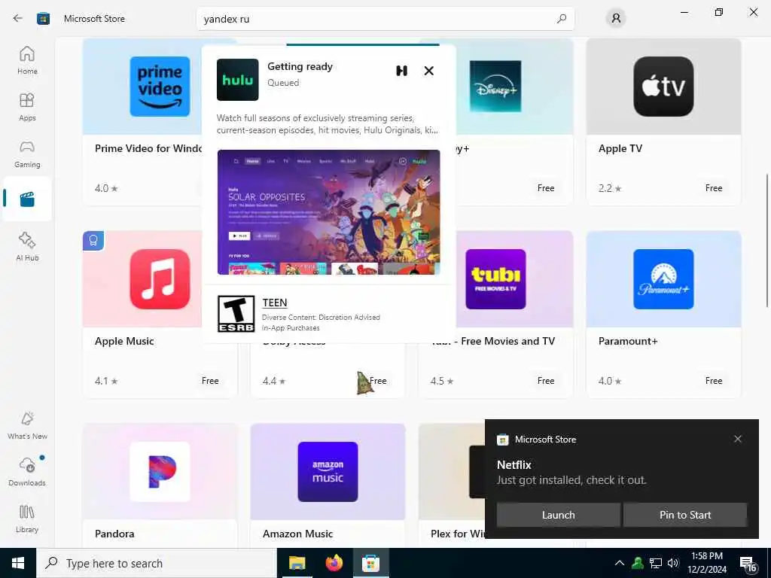Cancel the Hulu install with X
Screen dimensions: 771x578
(x=428, y=71)
